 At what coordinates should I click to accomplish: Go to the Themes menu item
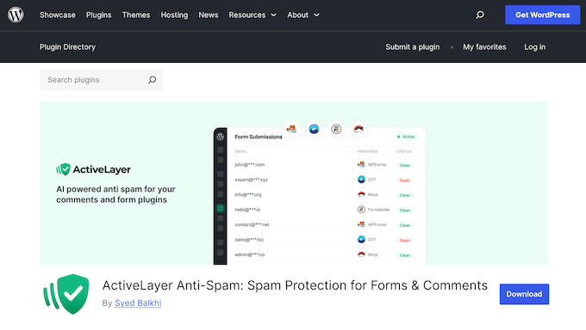(x=136, y=15)
